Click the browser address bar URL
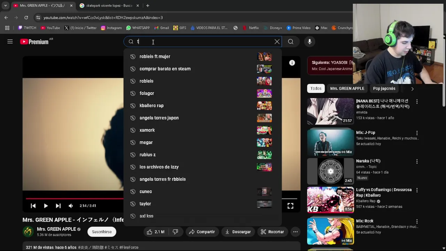Image resolution: width=446 pixels, height=251 pixels. [x=103, y=17]
